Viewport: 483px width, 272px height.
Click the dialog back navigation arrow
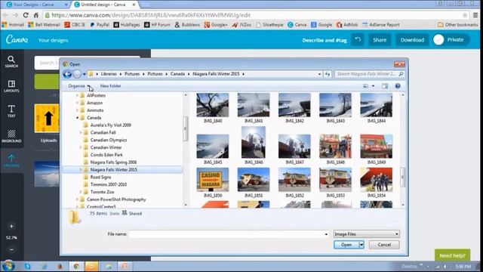[x=67, y=74]
